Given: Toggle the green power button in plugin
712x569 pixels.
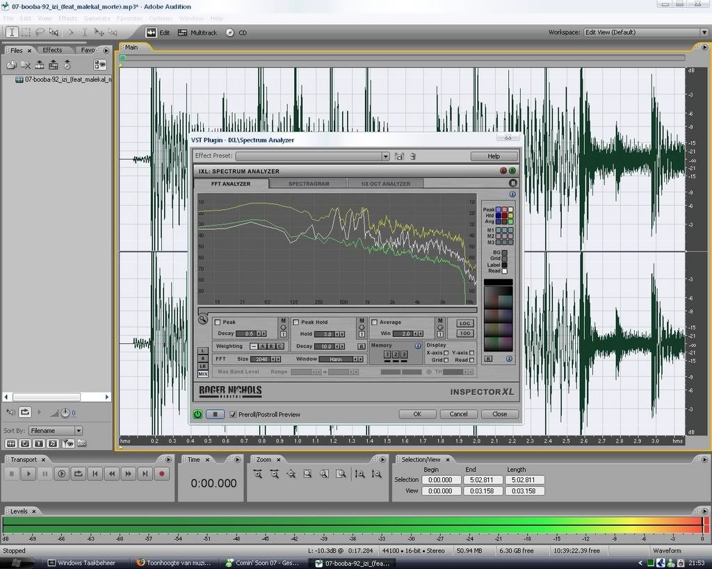Looking at the screenshot, I should click(198, 414).
